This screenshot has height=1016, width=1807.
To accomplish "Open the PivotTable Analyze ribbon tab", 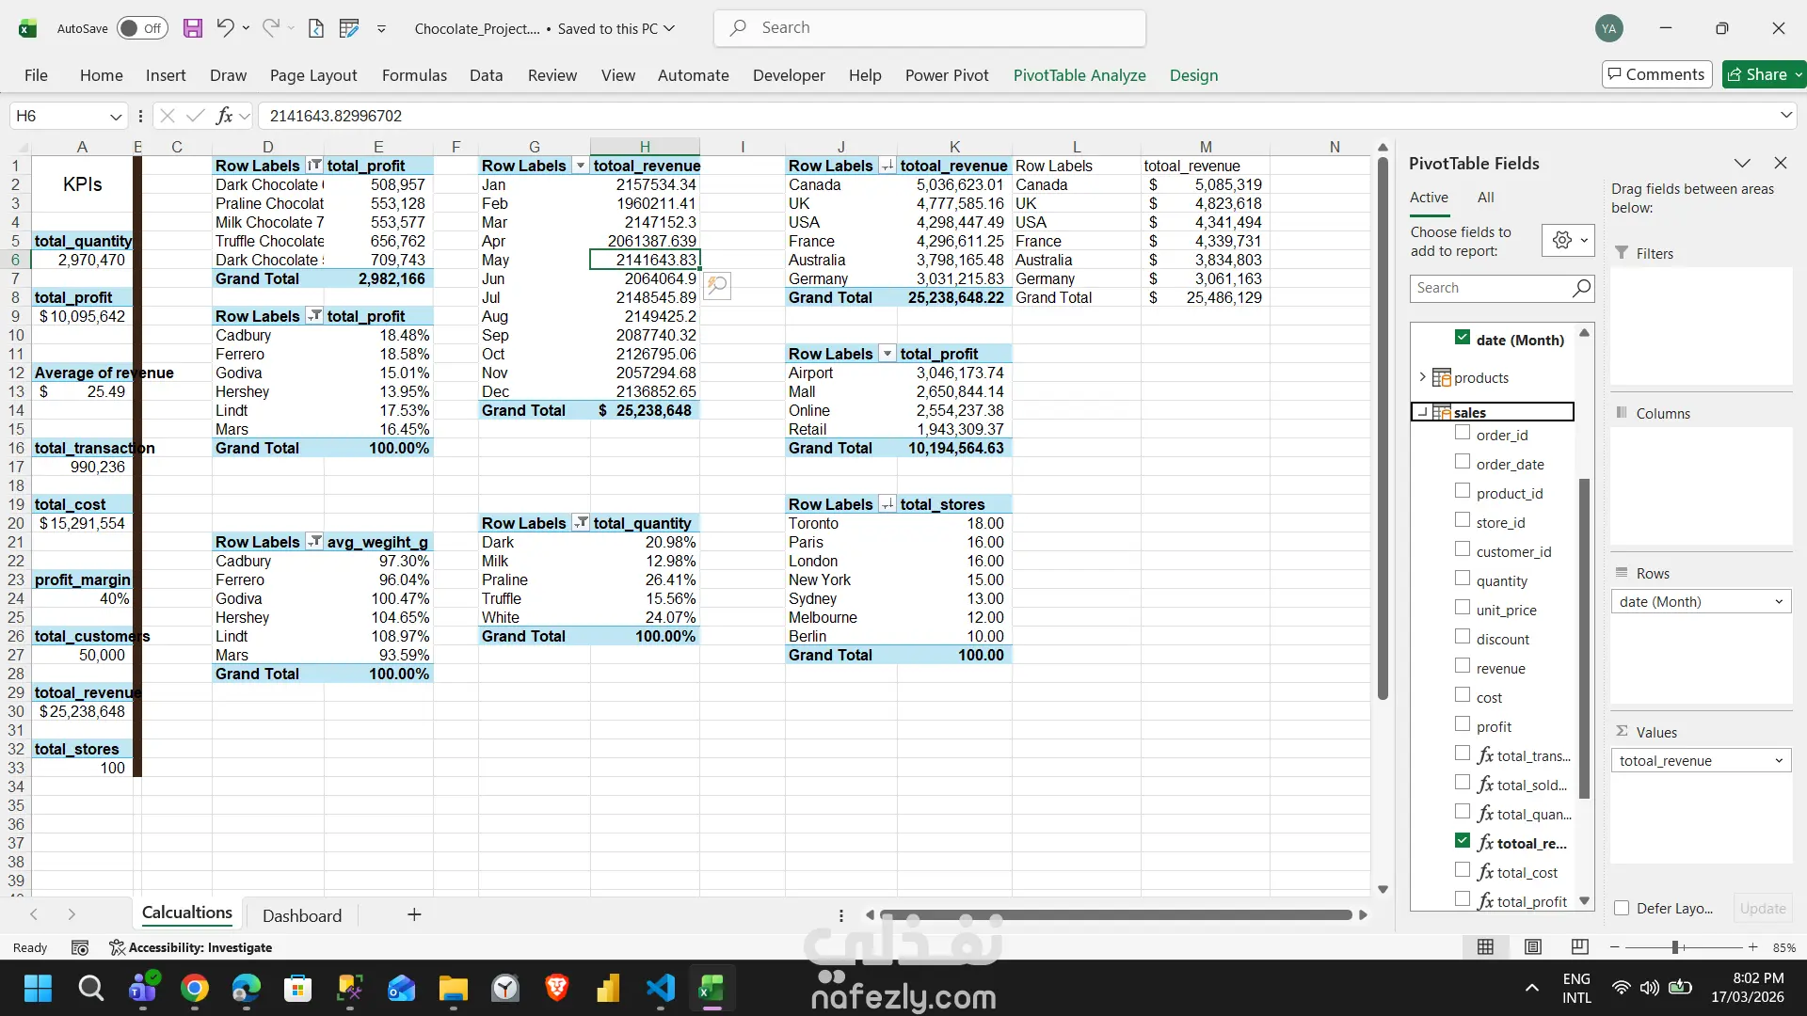I will coord(1079,75).
